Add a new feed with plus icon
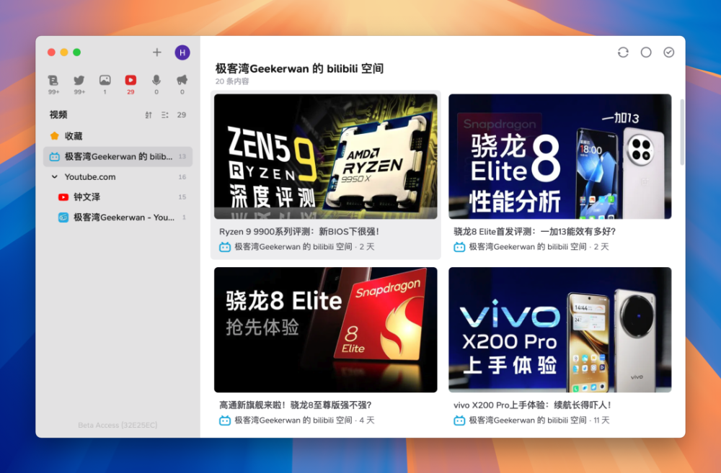This screenshot has height=473, width=721. pos(156,53)
